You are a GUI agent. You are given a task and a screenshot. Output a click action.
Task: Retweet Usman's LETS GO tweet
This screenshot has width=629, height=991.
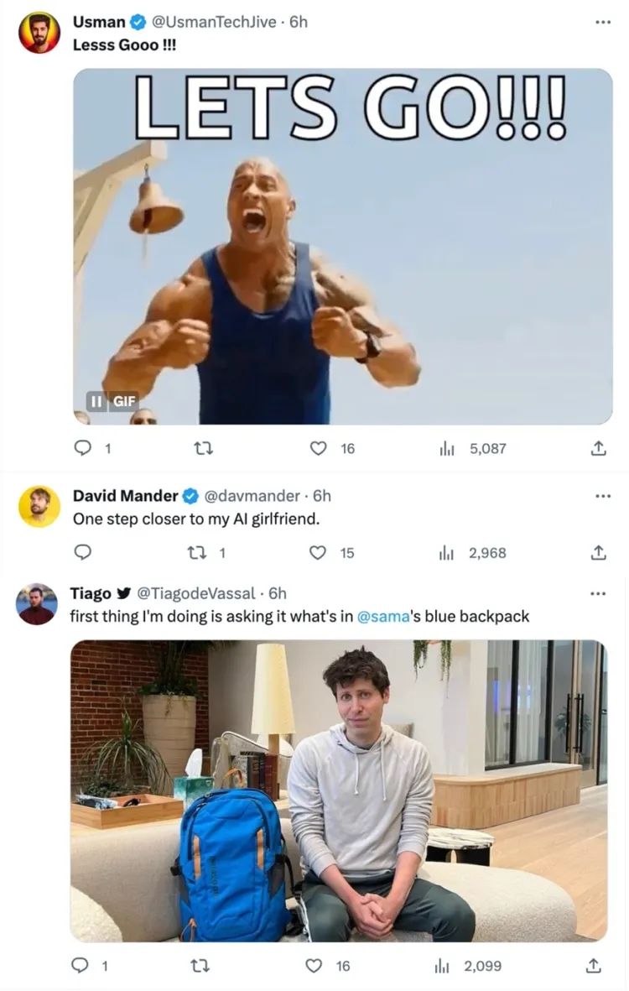pos(201,448)
